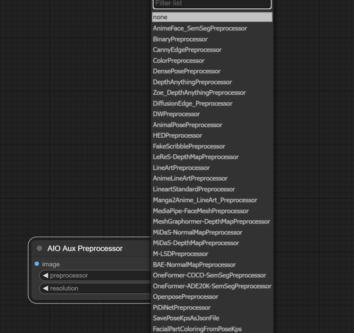Screen dimensions: 354x333
Task: Select M-LSDPreprocessor option
Action: (x=181, y=254)
